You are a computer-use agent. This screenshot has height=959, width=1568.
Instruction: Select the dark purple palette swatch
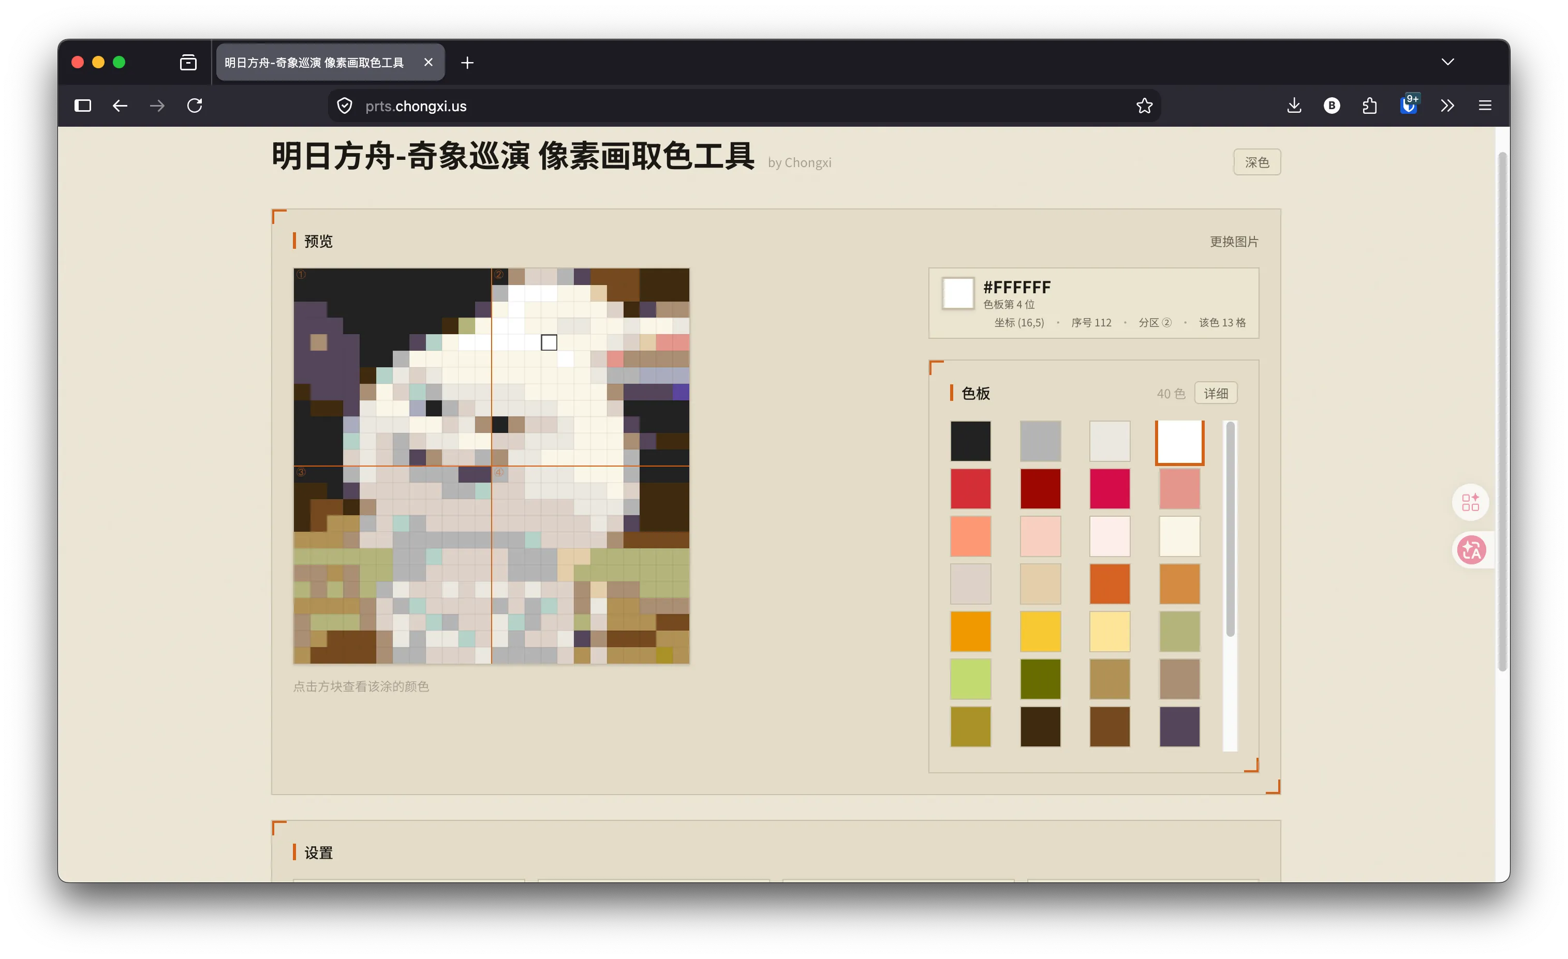pos(1179,726)
